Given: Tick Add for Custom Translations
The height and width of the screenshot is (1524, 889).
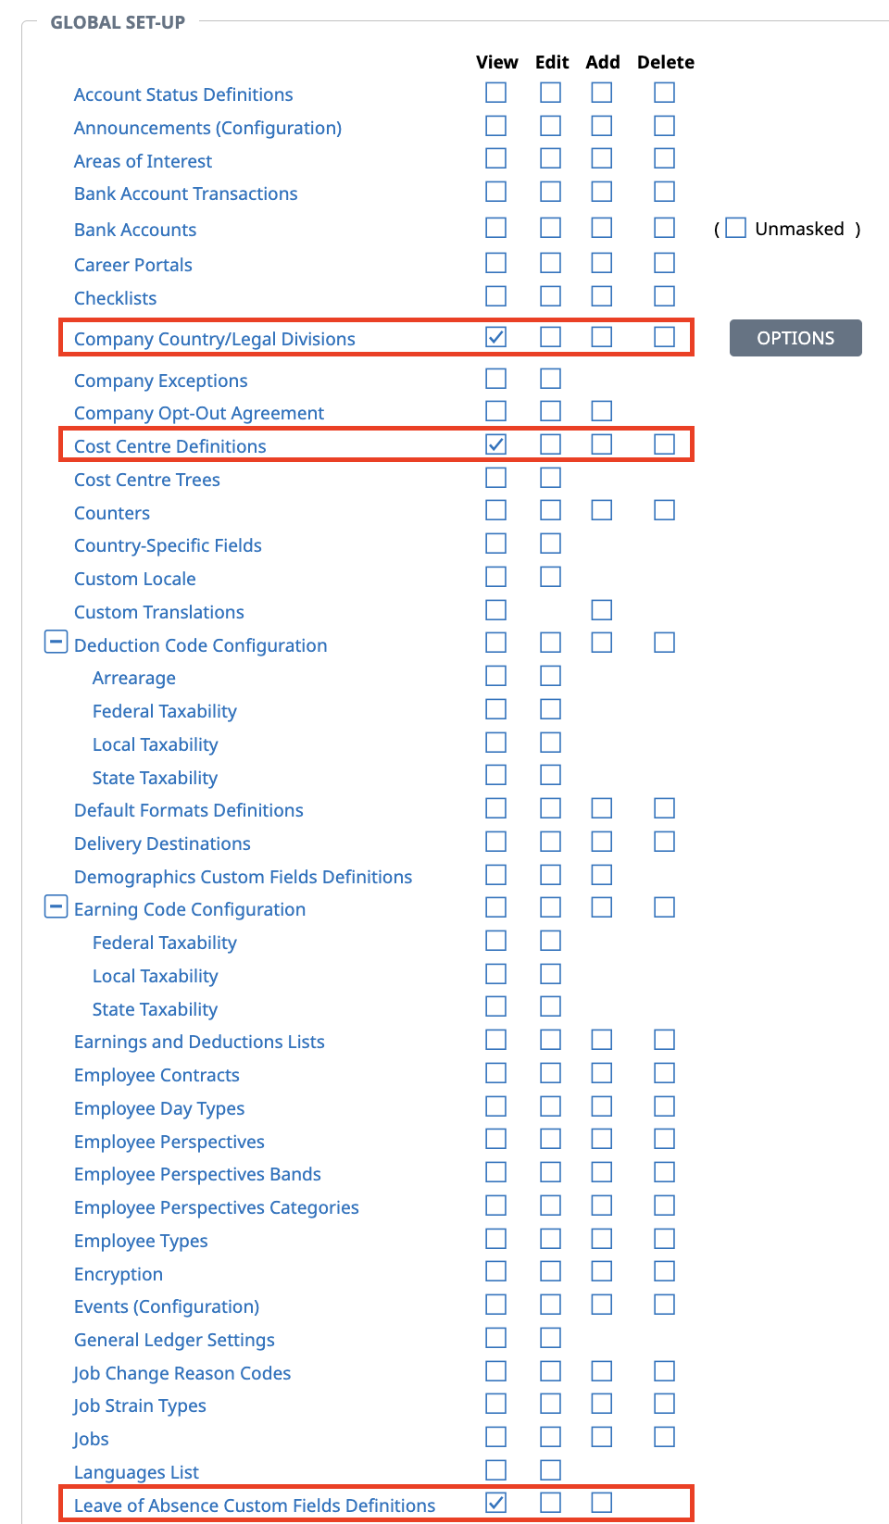Looking at the screenshot, I should coord(602,610).
